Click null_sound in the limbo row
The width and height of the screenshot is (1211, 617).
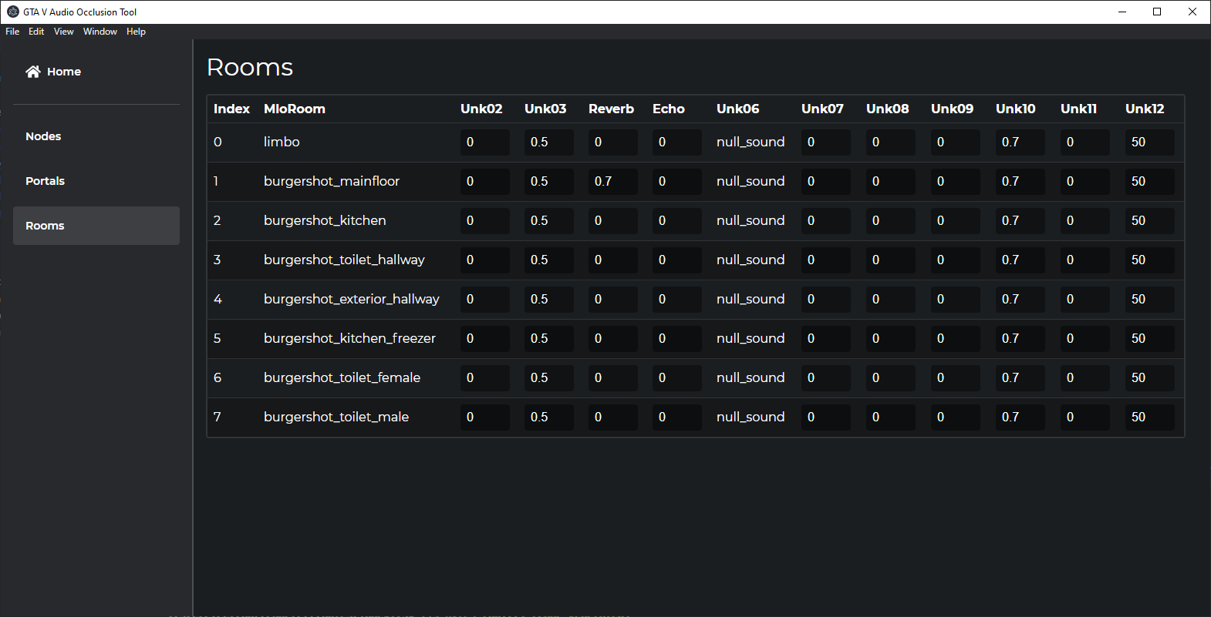(x=751, y=142)
